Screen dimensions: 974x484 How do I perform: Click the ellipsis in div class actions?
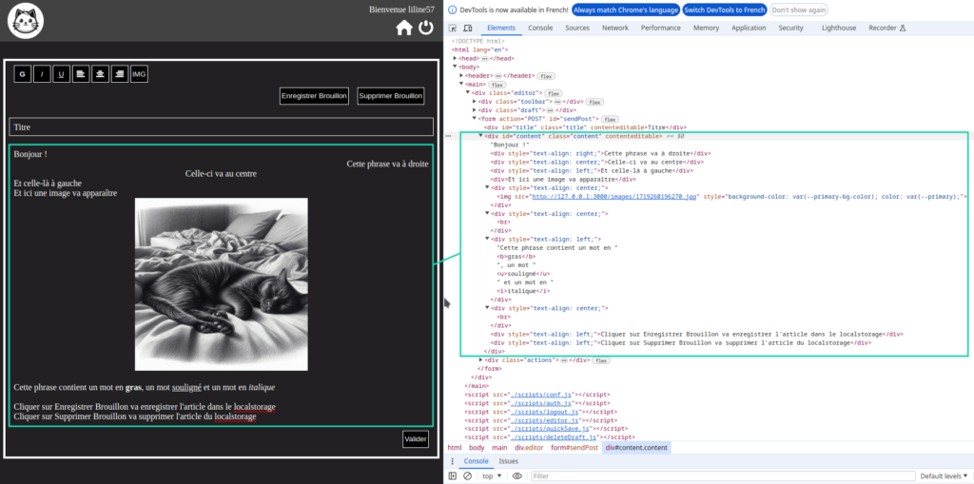[x=563, y=360]
